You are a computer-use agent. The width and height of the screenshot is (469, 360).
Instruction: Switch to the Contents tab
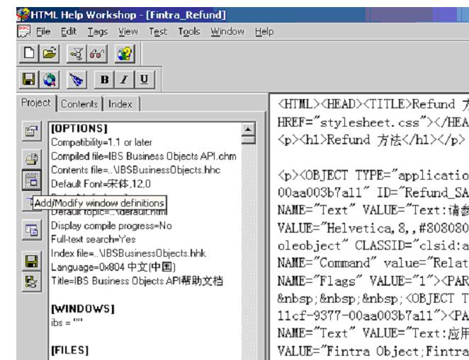click(79, 104)
